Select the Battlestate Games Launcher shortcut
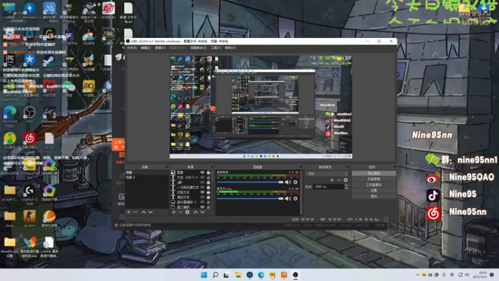 49,116
